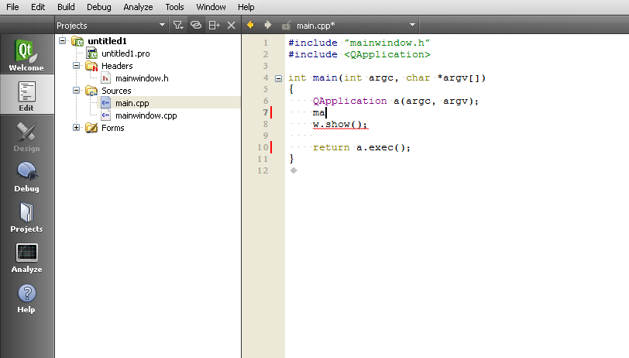Click the underlined w.show(); code

340,125
